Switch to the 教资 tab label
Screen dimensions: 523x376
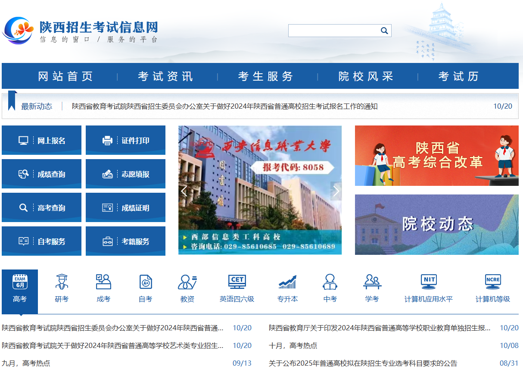click(x=187, y=299)
